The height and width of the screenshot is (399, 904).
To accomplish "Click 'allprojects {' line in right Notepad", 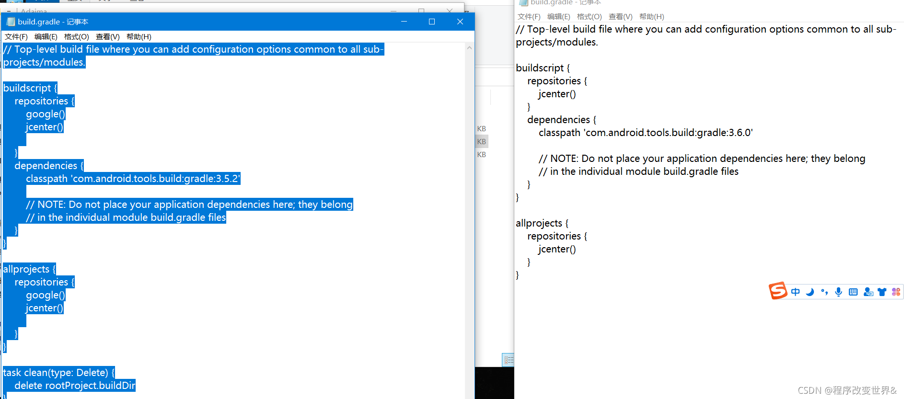I will coord(542,223).
